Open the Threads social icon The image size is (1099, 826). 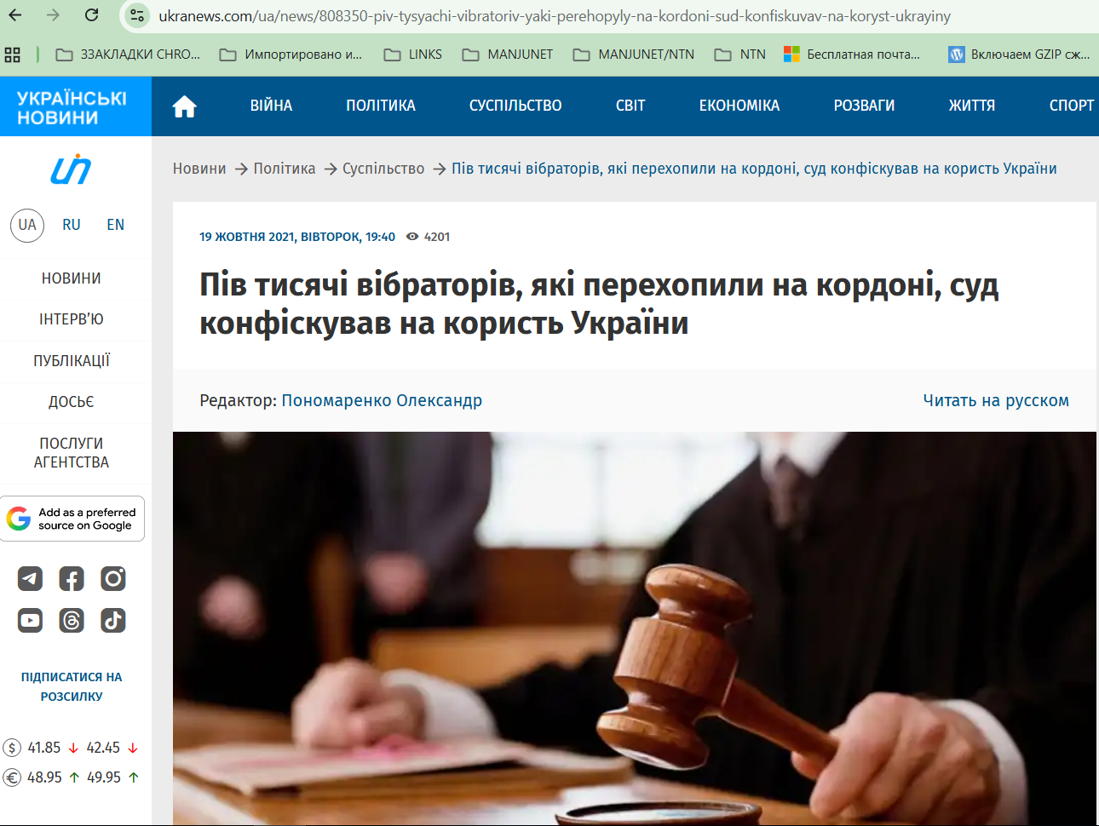click(x=72, y=621)
